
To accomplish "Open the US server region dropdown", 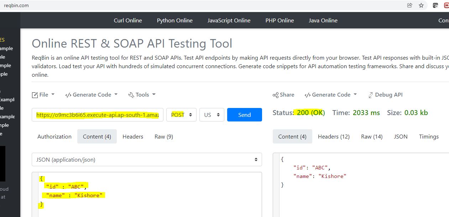I will click(212, 115).
